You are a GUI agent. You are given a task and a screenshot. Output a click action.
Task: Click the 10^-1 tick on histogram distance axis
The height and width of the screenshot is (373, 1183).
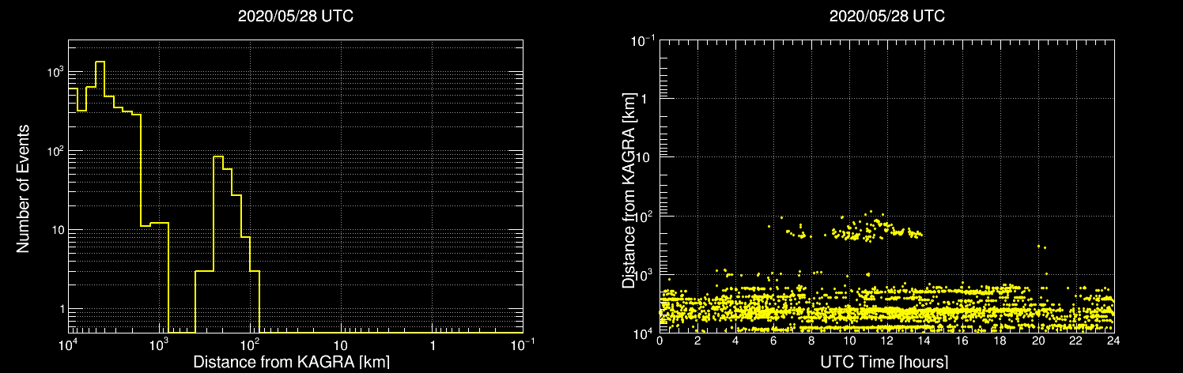click(x=523, y=345)
